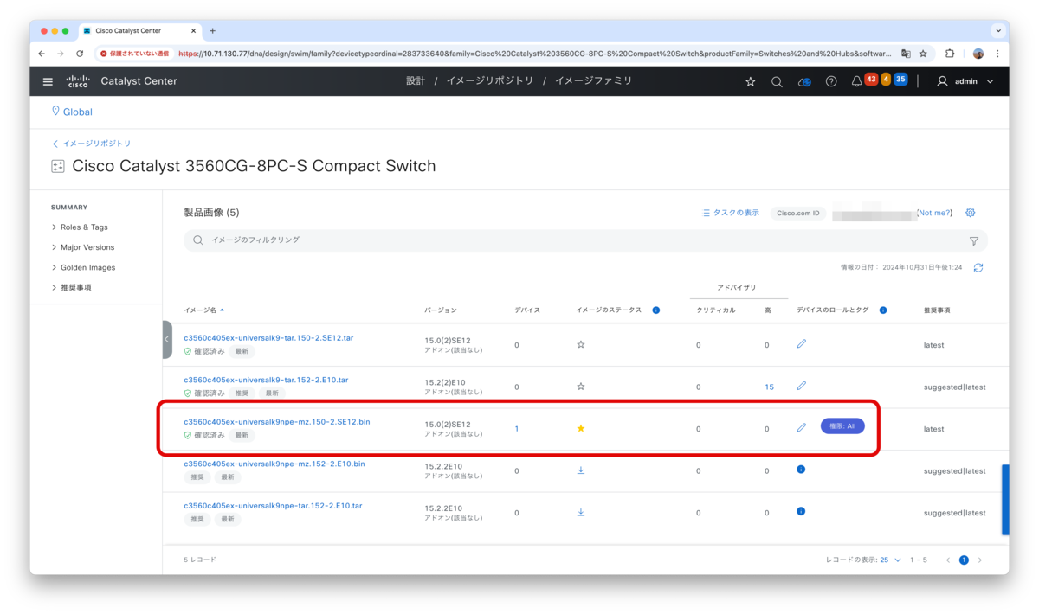Open c3560c405ex-universalk9-tar.150-2.SE12.tar image
Image resolution: width=1039 pixels, height=614 pixels.
pyautogui.click(x=268, y=338)
